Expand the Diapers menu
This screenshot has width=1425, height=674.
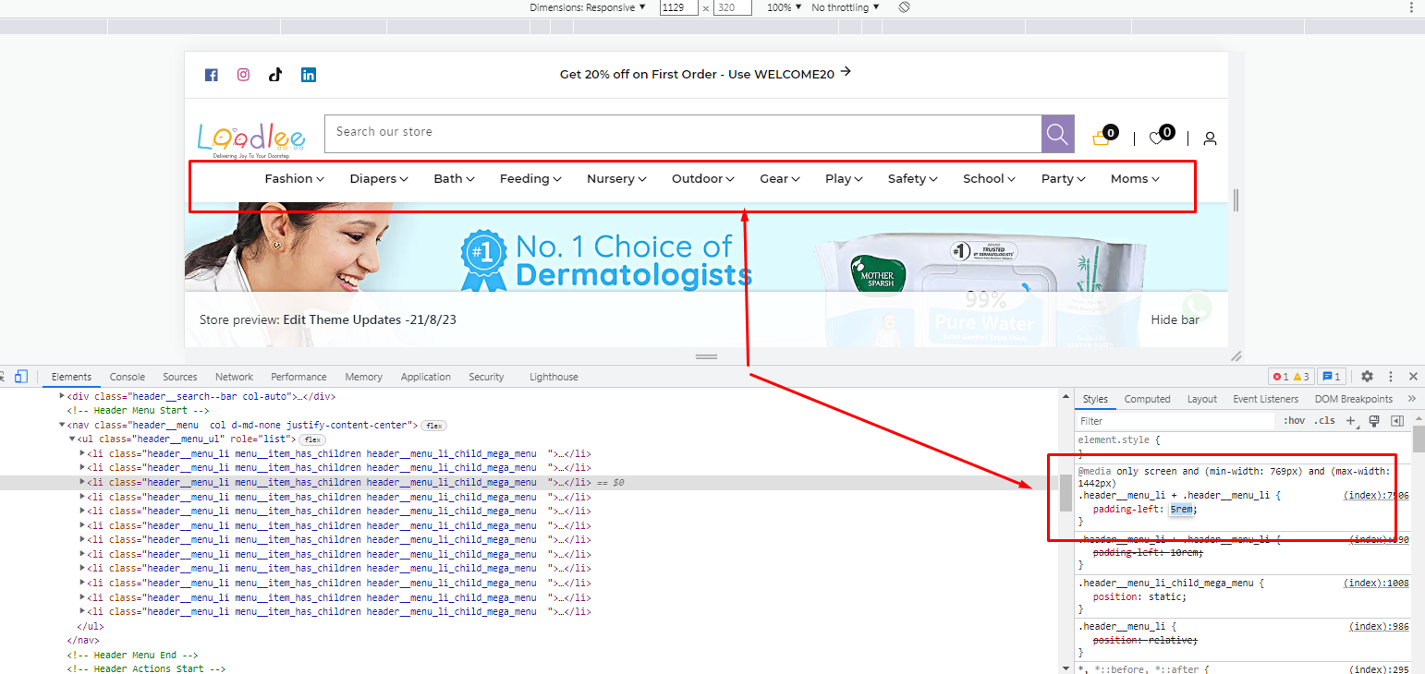[379, 179]
